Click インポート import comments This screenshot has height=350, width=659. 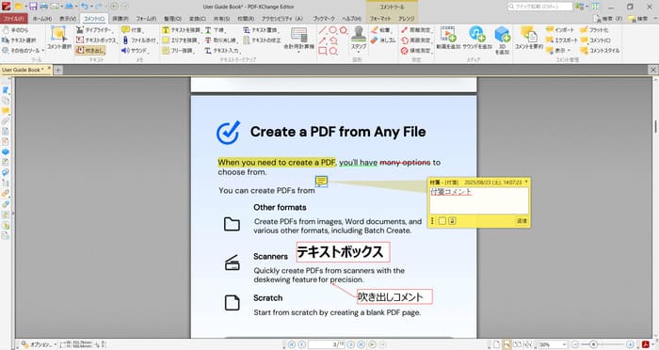[560, 30]
